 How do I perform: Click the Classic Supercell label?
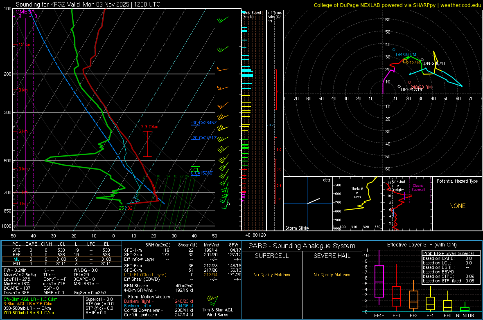click(418, 188)
